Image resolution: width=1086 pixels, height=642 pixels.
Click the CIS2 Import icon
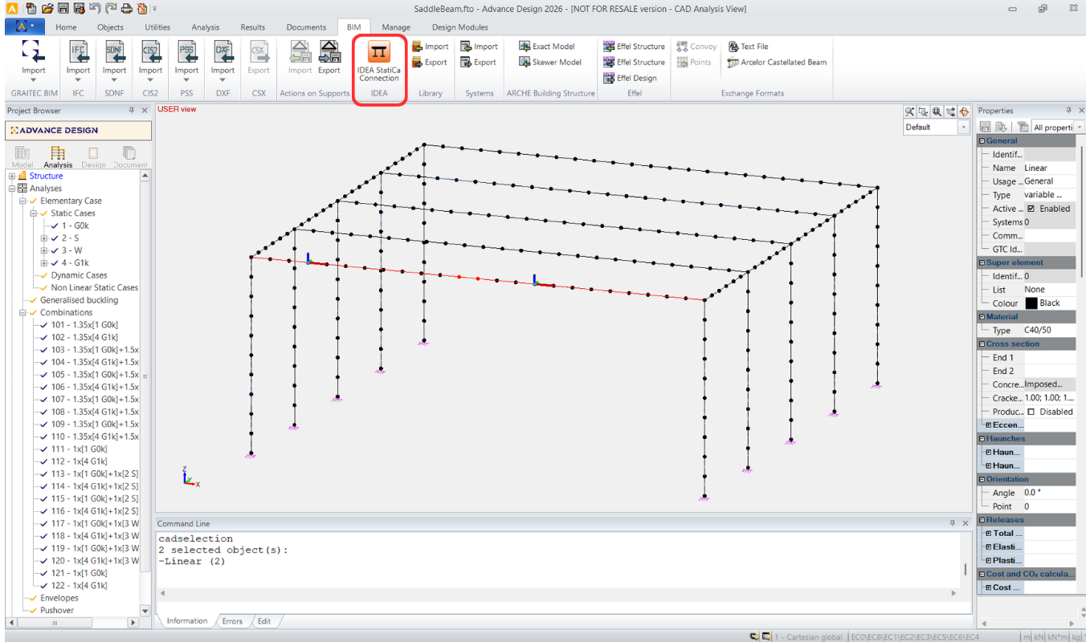coord(150,51)
